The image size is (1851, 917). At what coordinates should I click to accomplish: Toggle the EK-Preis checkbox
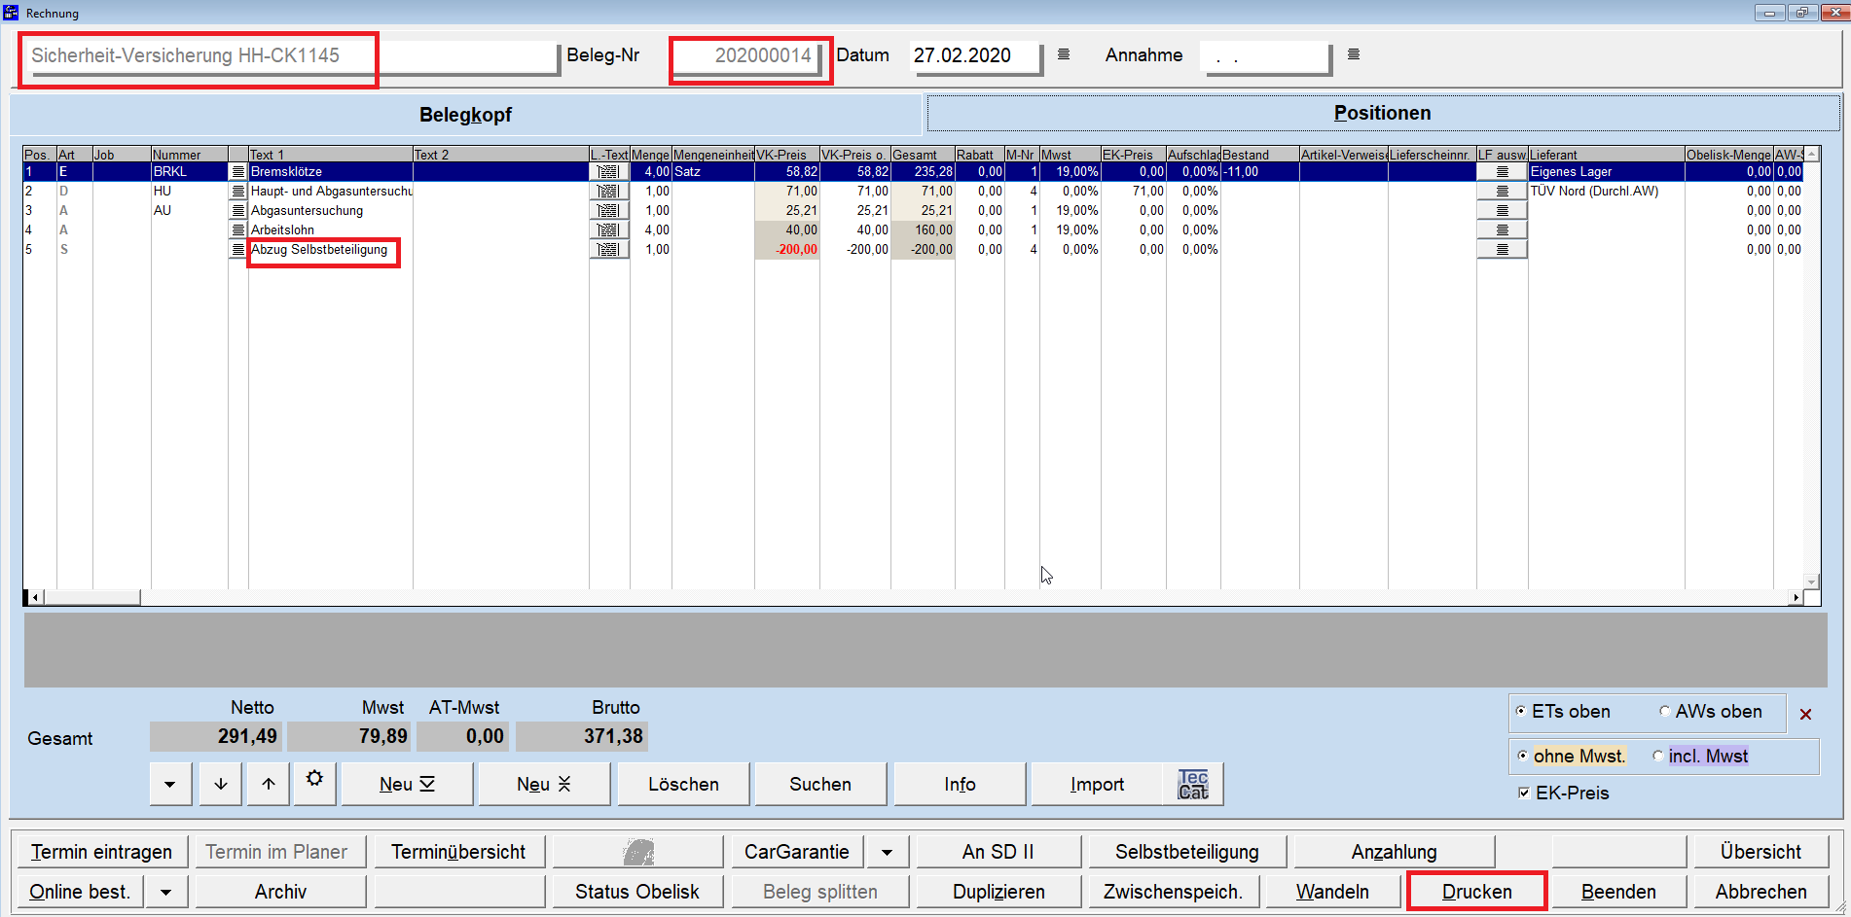click(1524, 793)
